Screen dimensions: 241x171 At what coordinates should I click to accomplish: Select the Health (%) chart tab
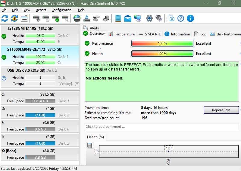pos(95,137)
